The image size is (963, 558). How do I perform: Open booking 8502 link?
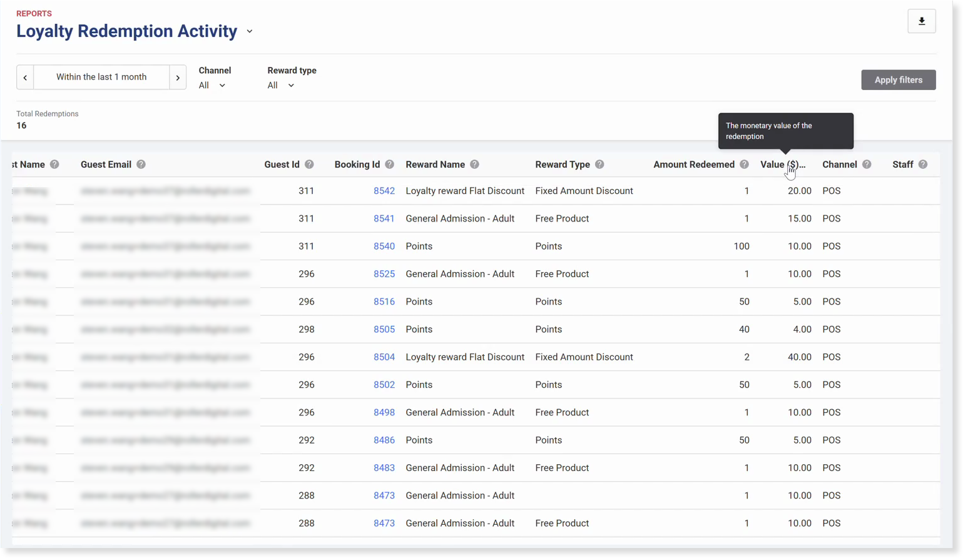[384, 385]
